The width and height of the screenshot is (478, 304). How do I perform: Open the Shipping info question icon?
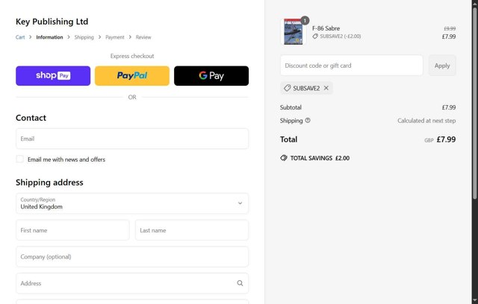point(308,120)
